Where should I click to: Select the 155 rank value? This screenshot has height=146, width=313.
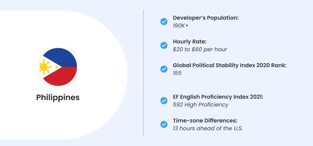click(x=177, y=73)
